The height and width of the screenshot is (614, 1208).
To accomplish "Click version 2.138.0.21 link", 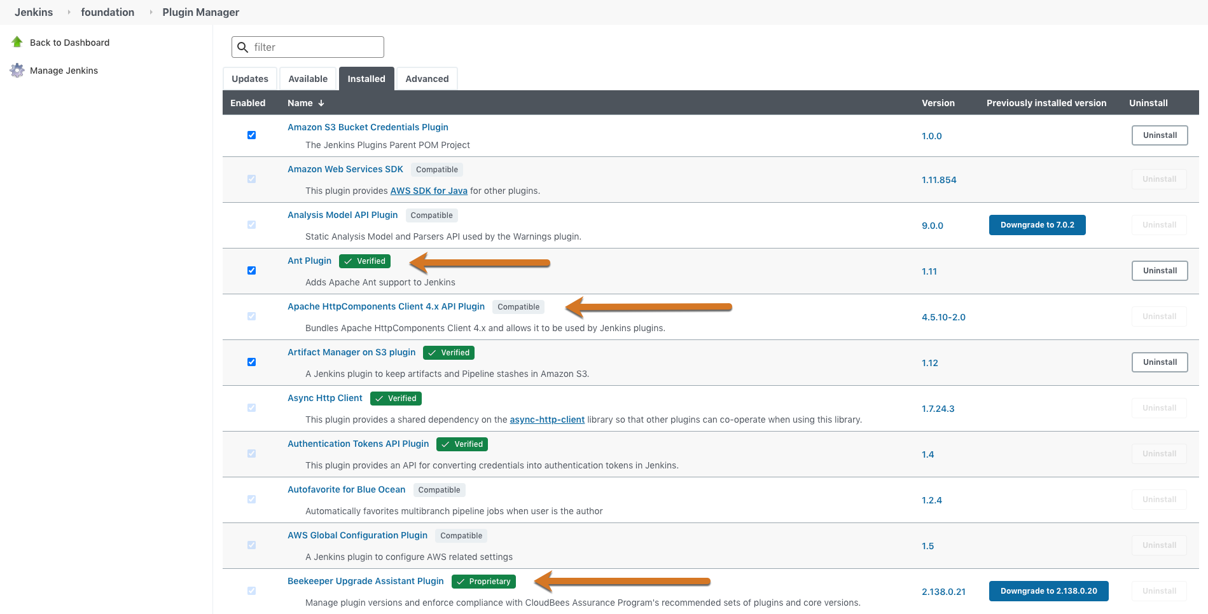I will click(943, 592).
